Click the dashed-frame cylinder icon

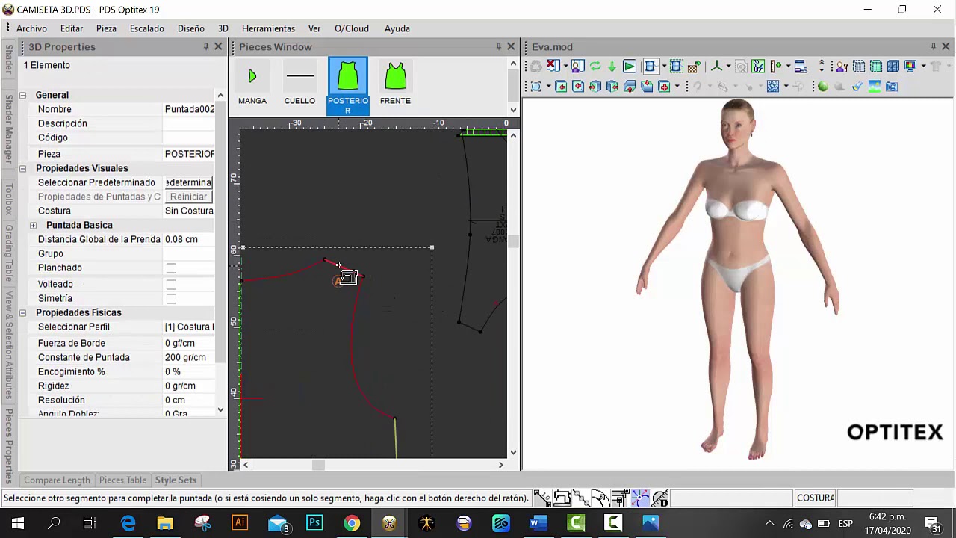[x=676, y=67]
